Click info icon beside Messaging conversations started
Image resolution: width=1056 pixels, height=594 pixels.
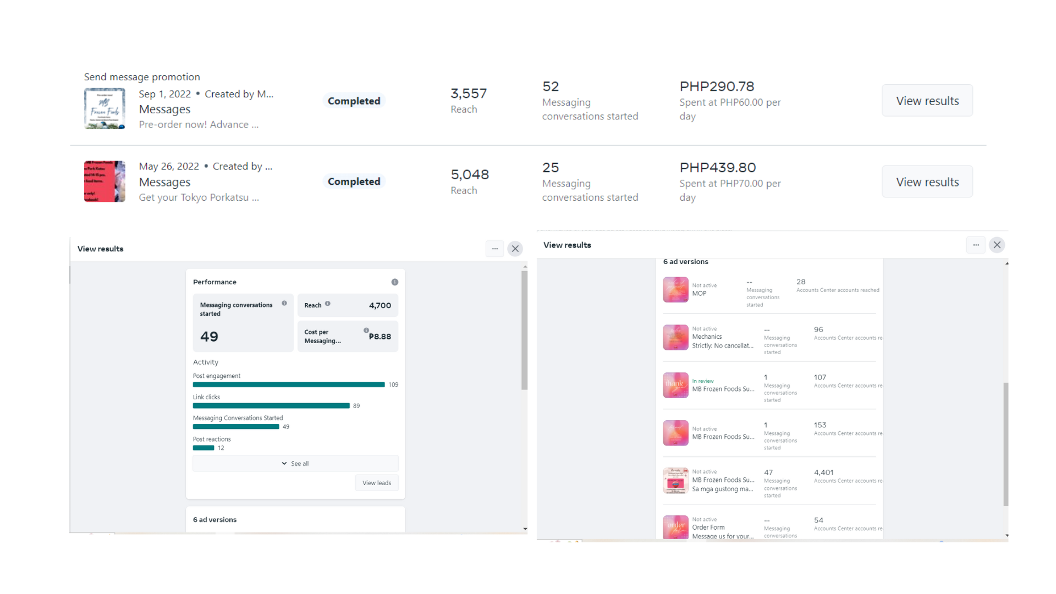[284, 303]
